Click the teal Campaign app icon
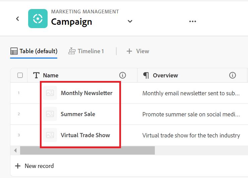The width and height of the screenshot is (248, 178). tap(38, 18)
